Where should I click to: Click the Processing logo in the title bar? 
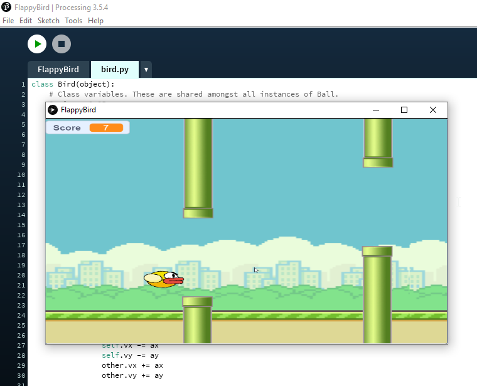click(x=6, y=7)
